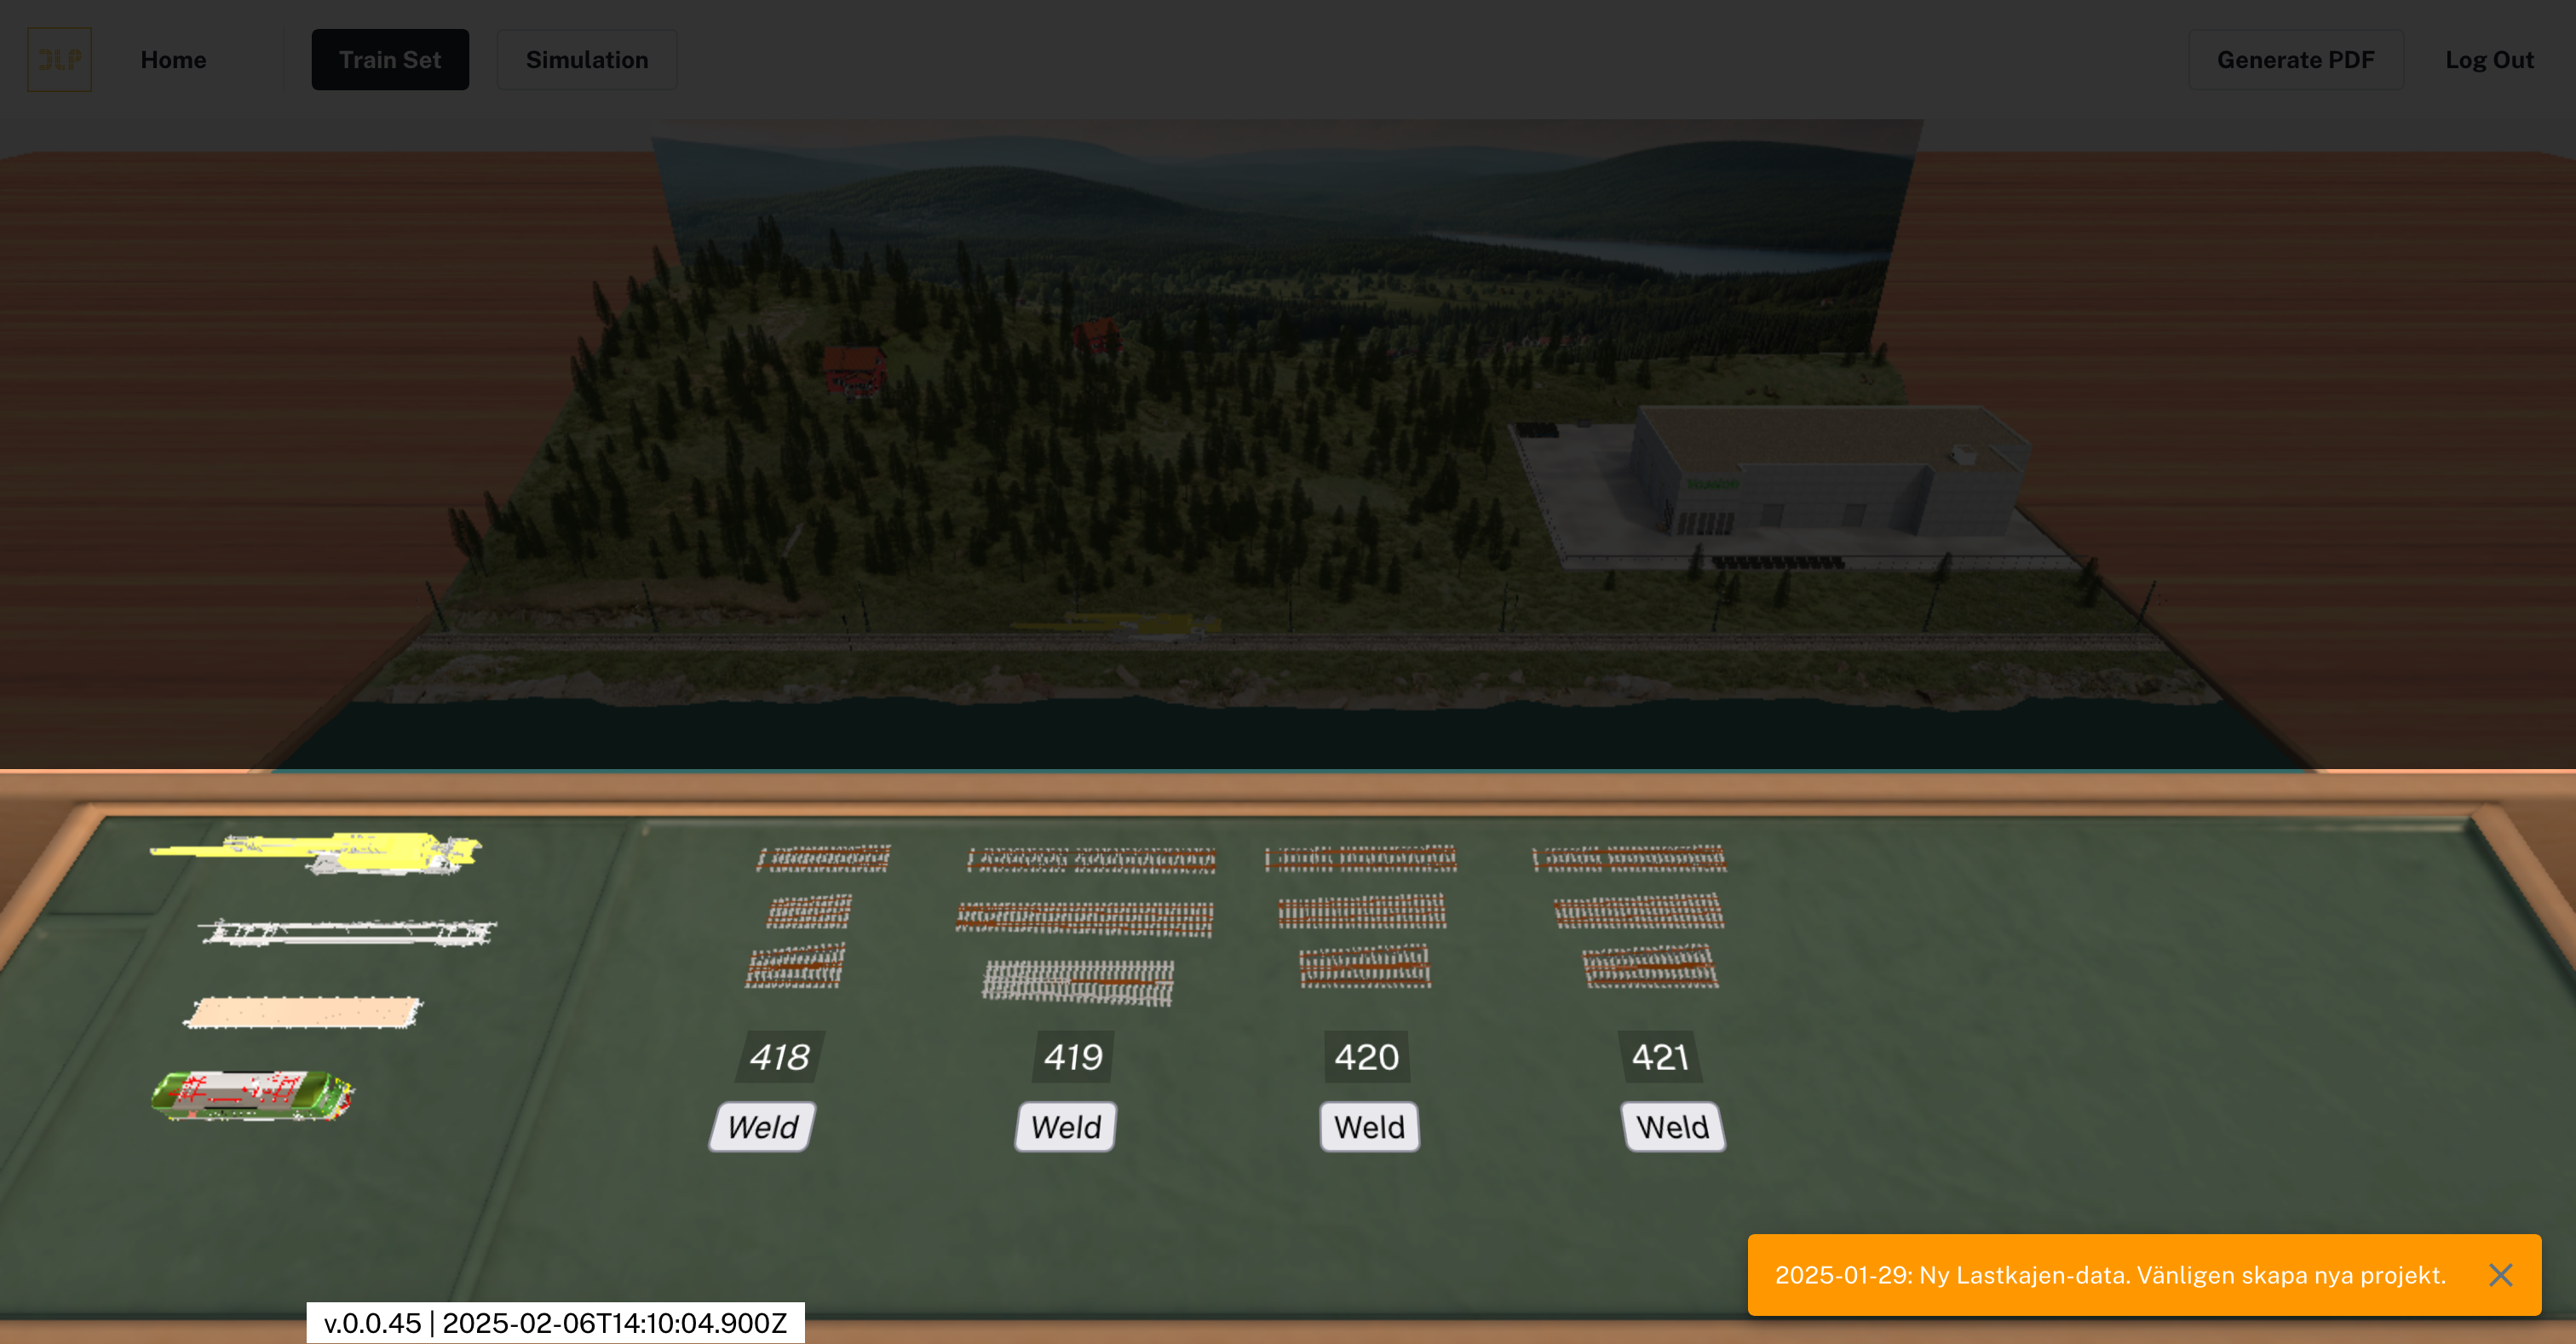Click the grey warehouse building in scene
The image size is (2576, 1344).
click(x=1830, y=470)
